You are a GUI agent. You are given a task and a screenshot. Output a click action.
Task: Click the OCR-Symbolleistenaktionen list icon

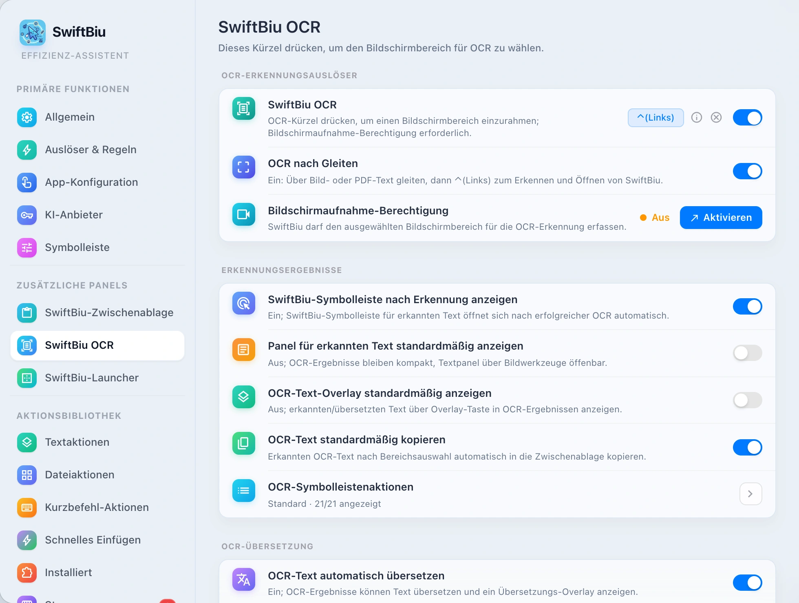click(x=244, y=491)
